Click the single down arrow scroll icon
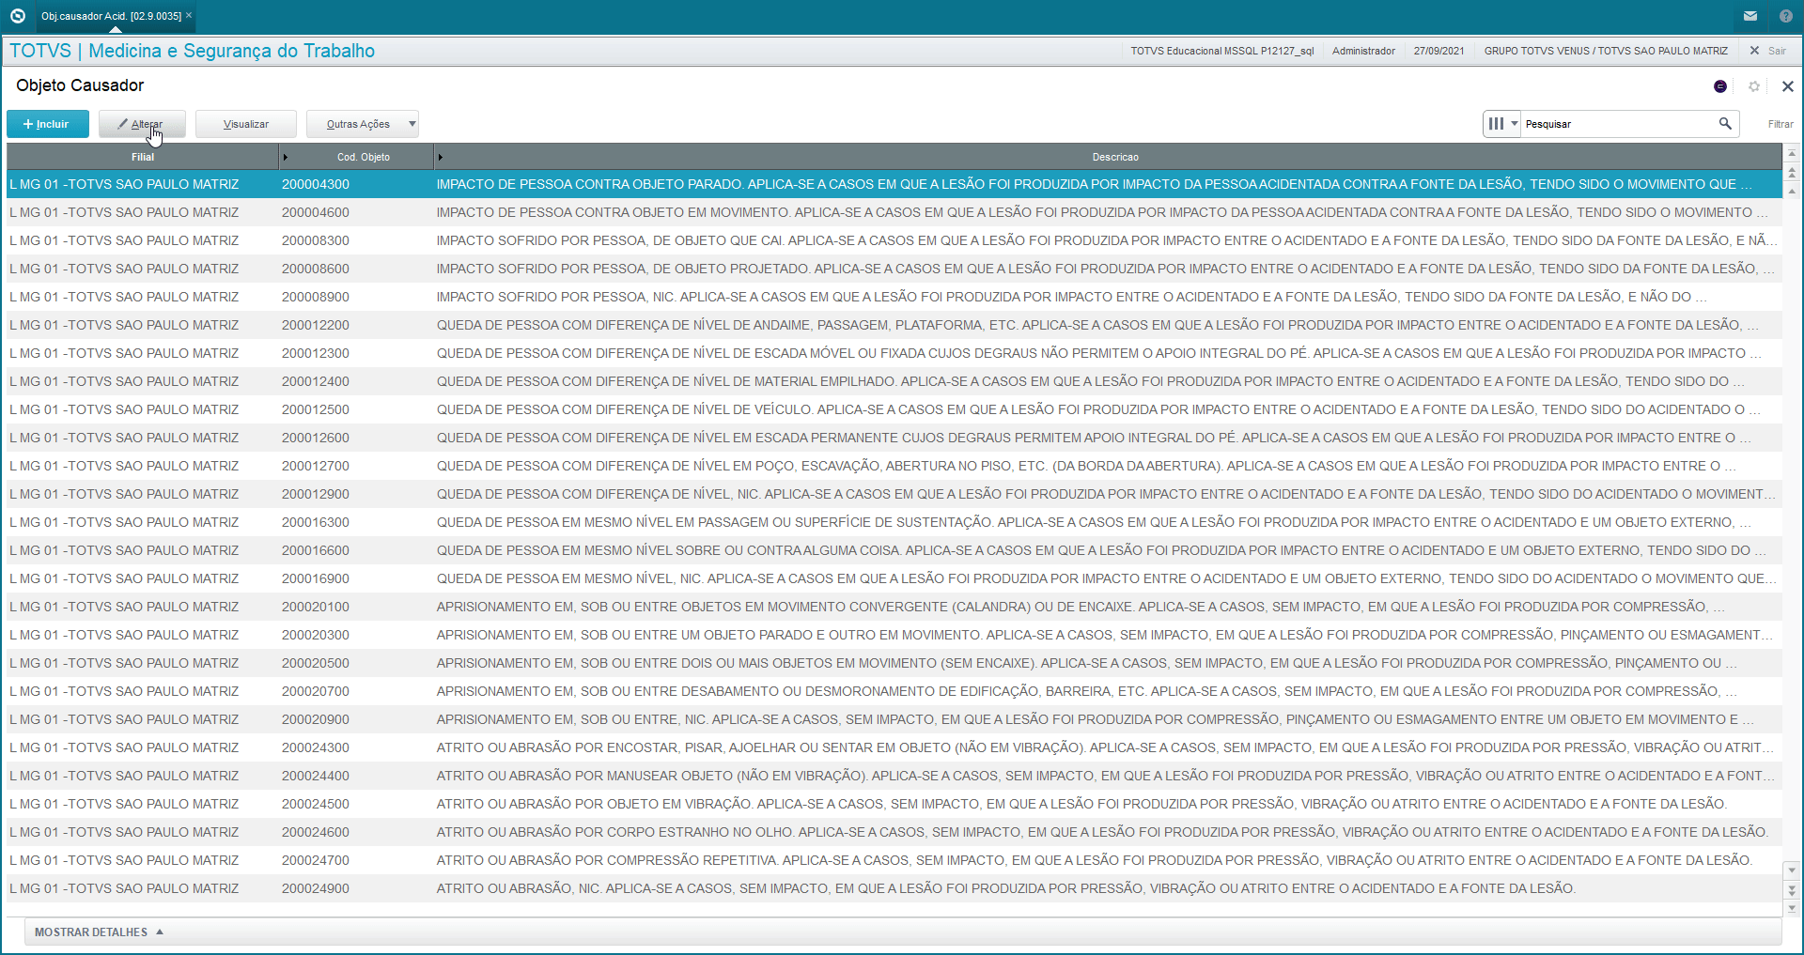The width and height of the screenshot is (1804, 955). click(x=1792, y=870)
